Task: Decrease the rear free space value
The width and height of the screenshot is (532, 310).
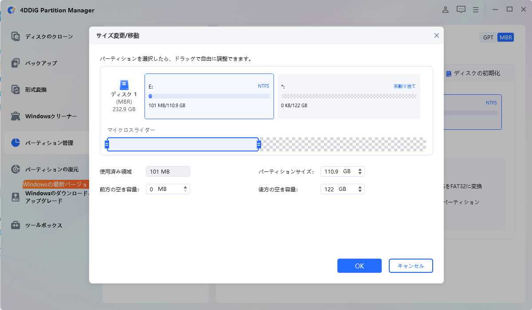Action: [360, 191]
